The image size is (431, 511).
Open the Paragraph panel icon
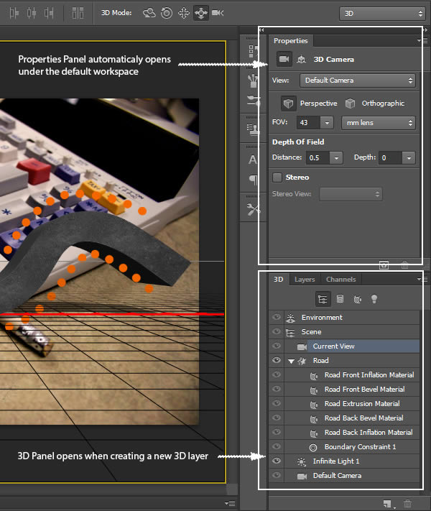coord(254,180)
